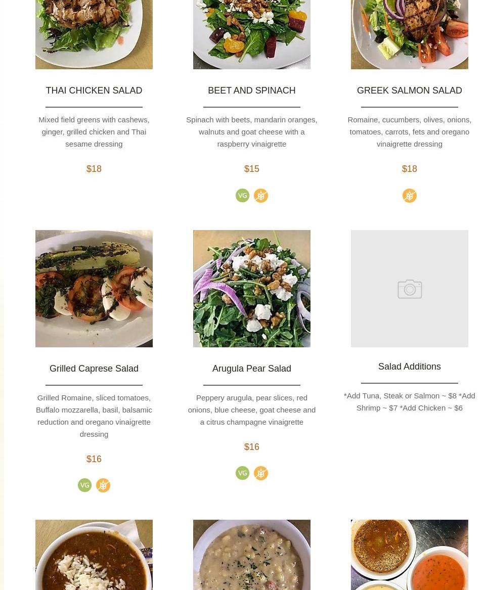Open the Grilled Caprese Salad photo
488x590 pixels.
point(94,289)
